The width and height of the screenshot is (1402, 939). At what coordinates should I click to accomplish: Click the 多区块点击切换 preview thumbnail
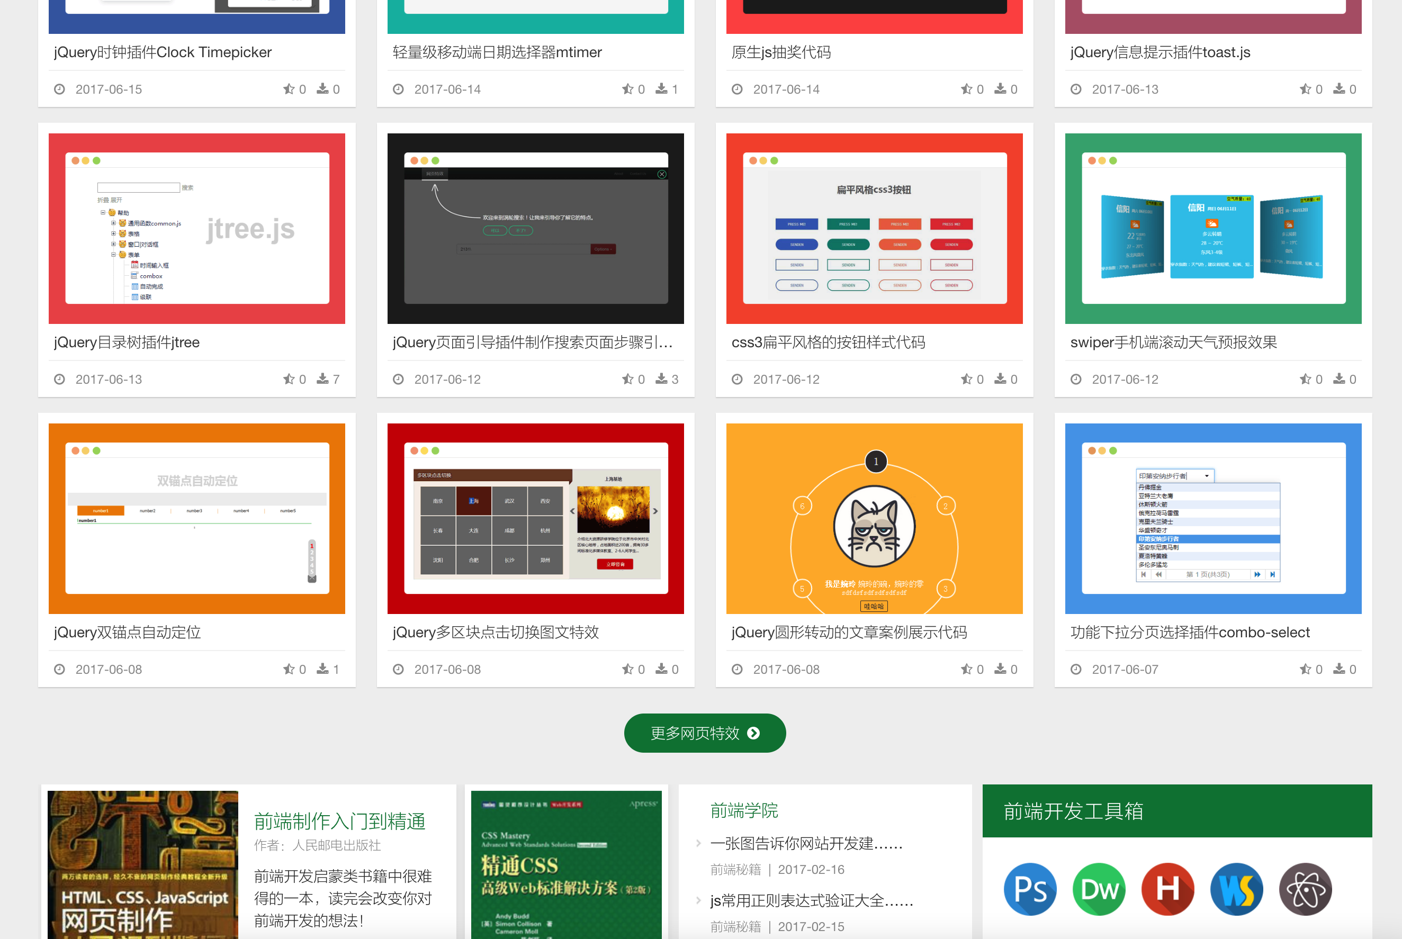click(535, 519)
